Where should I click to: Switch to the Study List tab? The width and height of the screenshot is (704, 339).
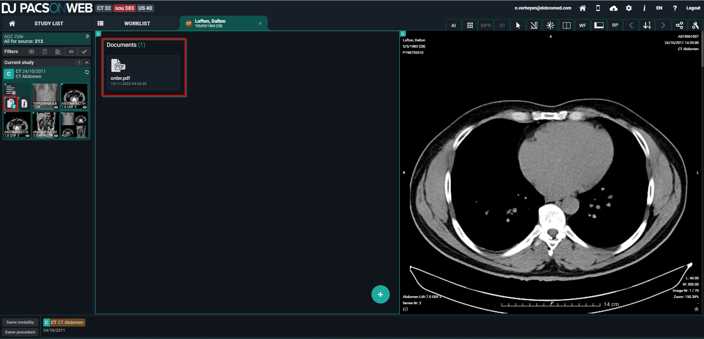pos(48,23)
